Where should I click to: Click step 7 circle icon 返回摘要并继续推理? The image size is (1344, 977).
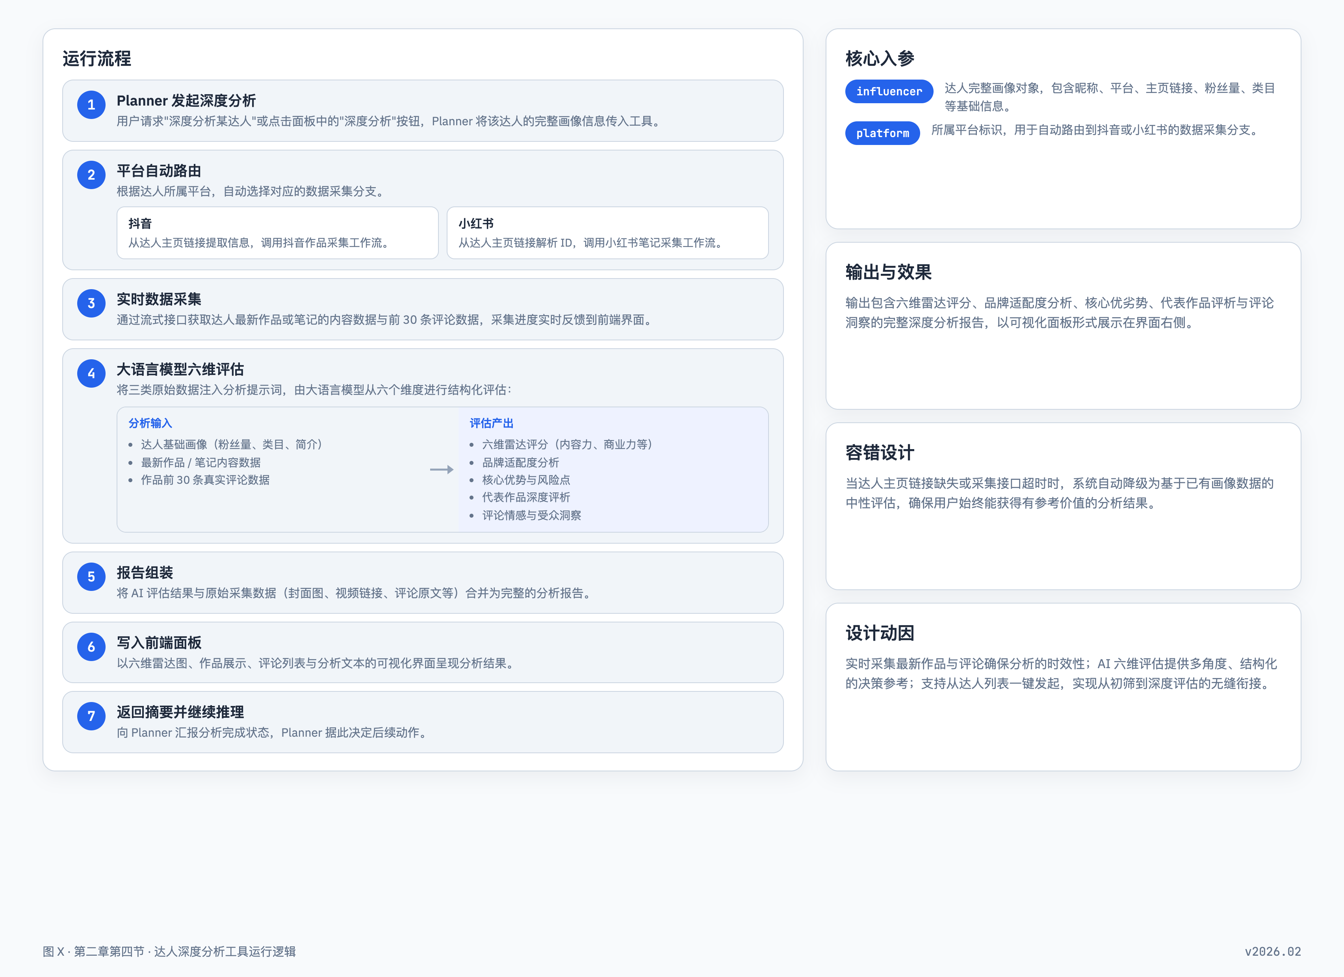click(91, 716)
